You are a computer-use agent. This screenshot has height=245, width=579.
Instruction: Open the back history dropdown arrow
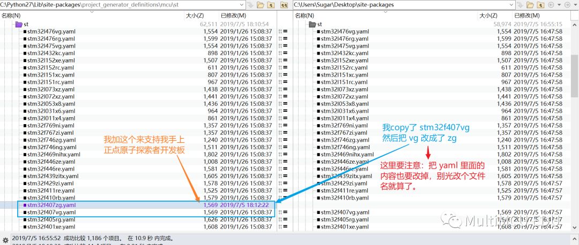[559, 5]
